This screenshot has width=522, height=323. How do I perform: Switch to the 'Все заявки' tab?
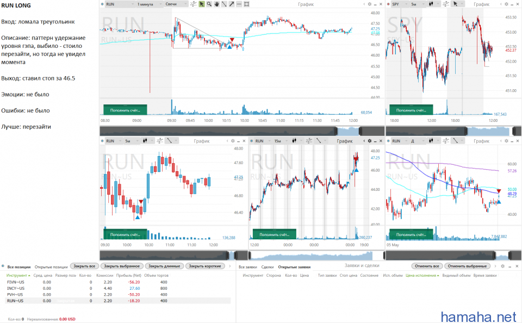[x=248, y=267]
